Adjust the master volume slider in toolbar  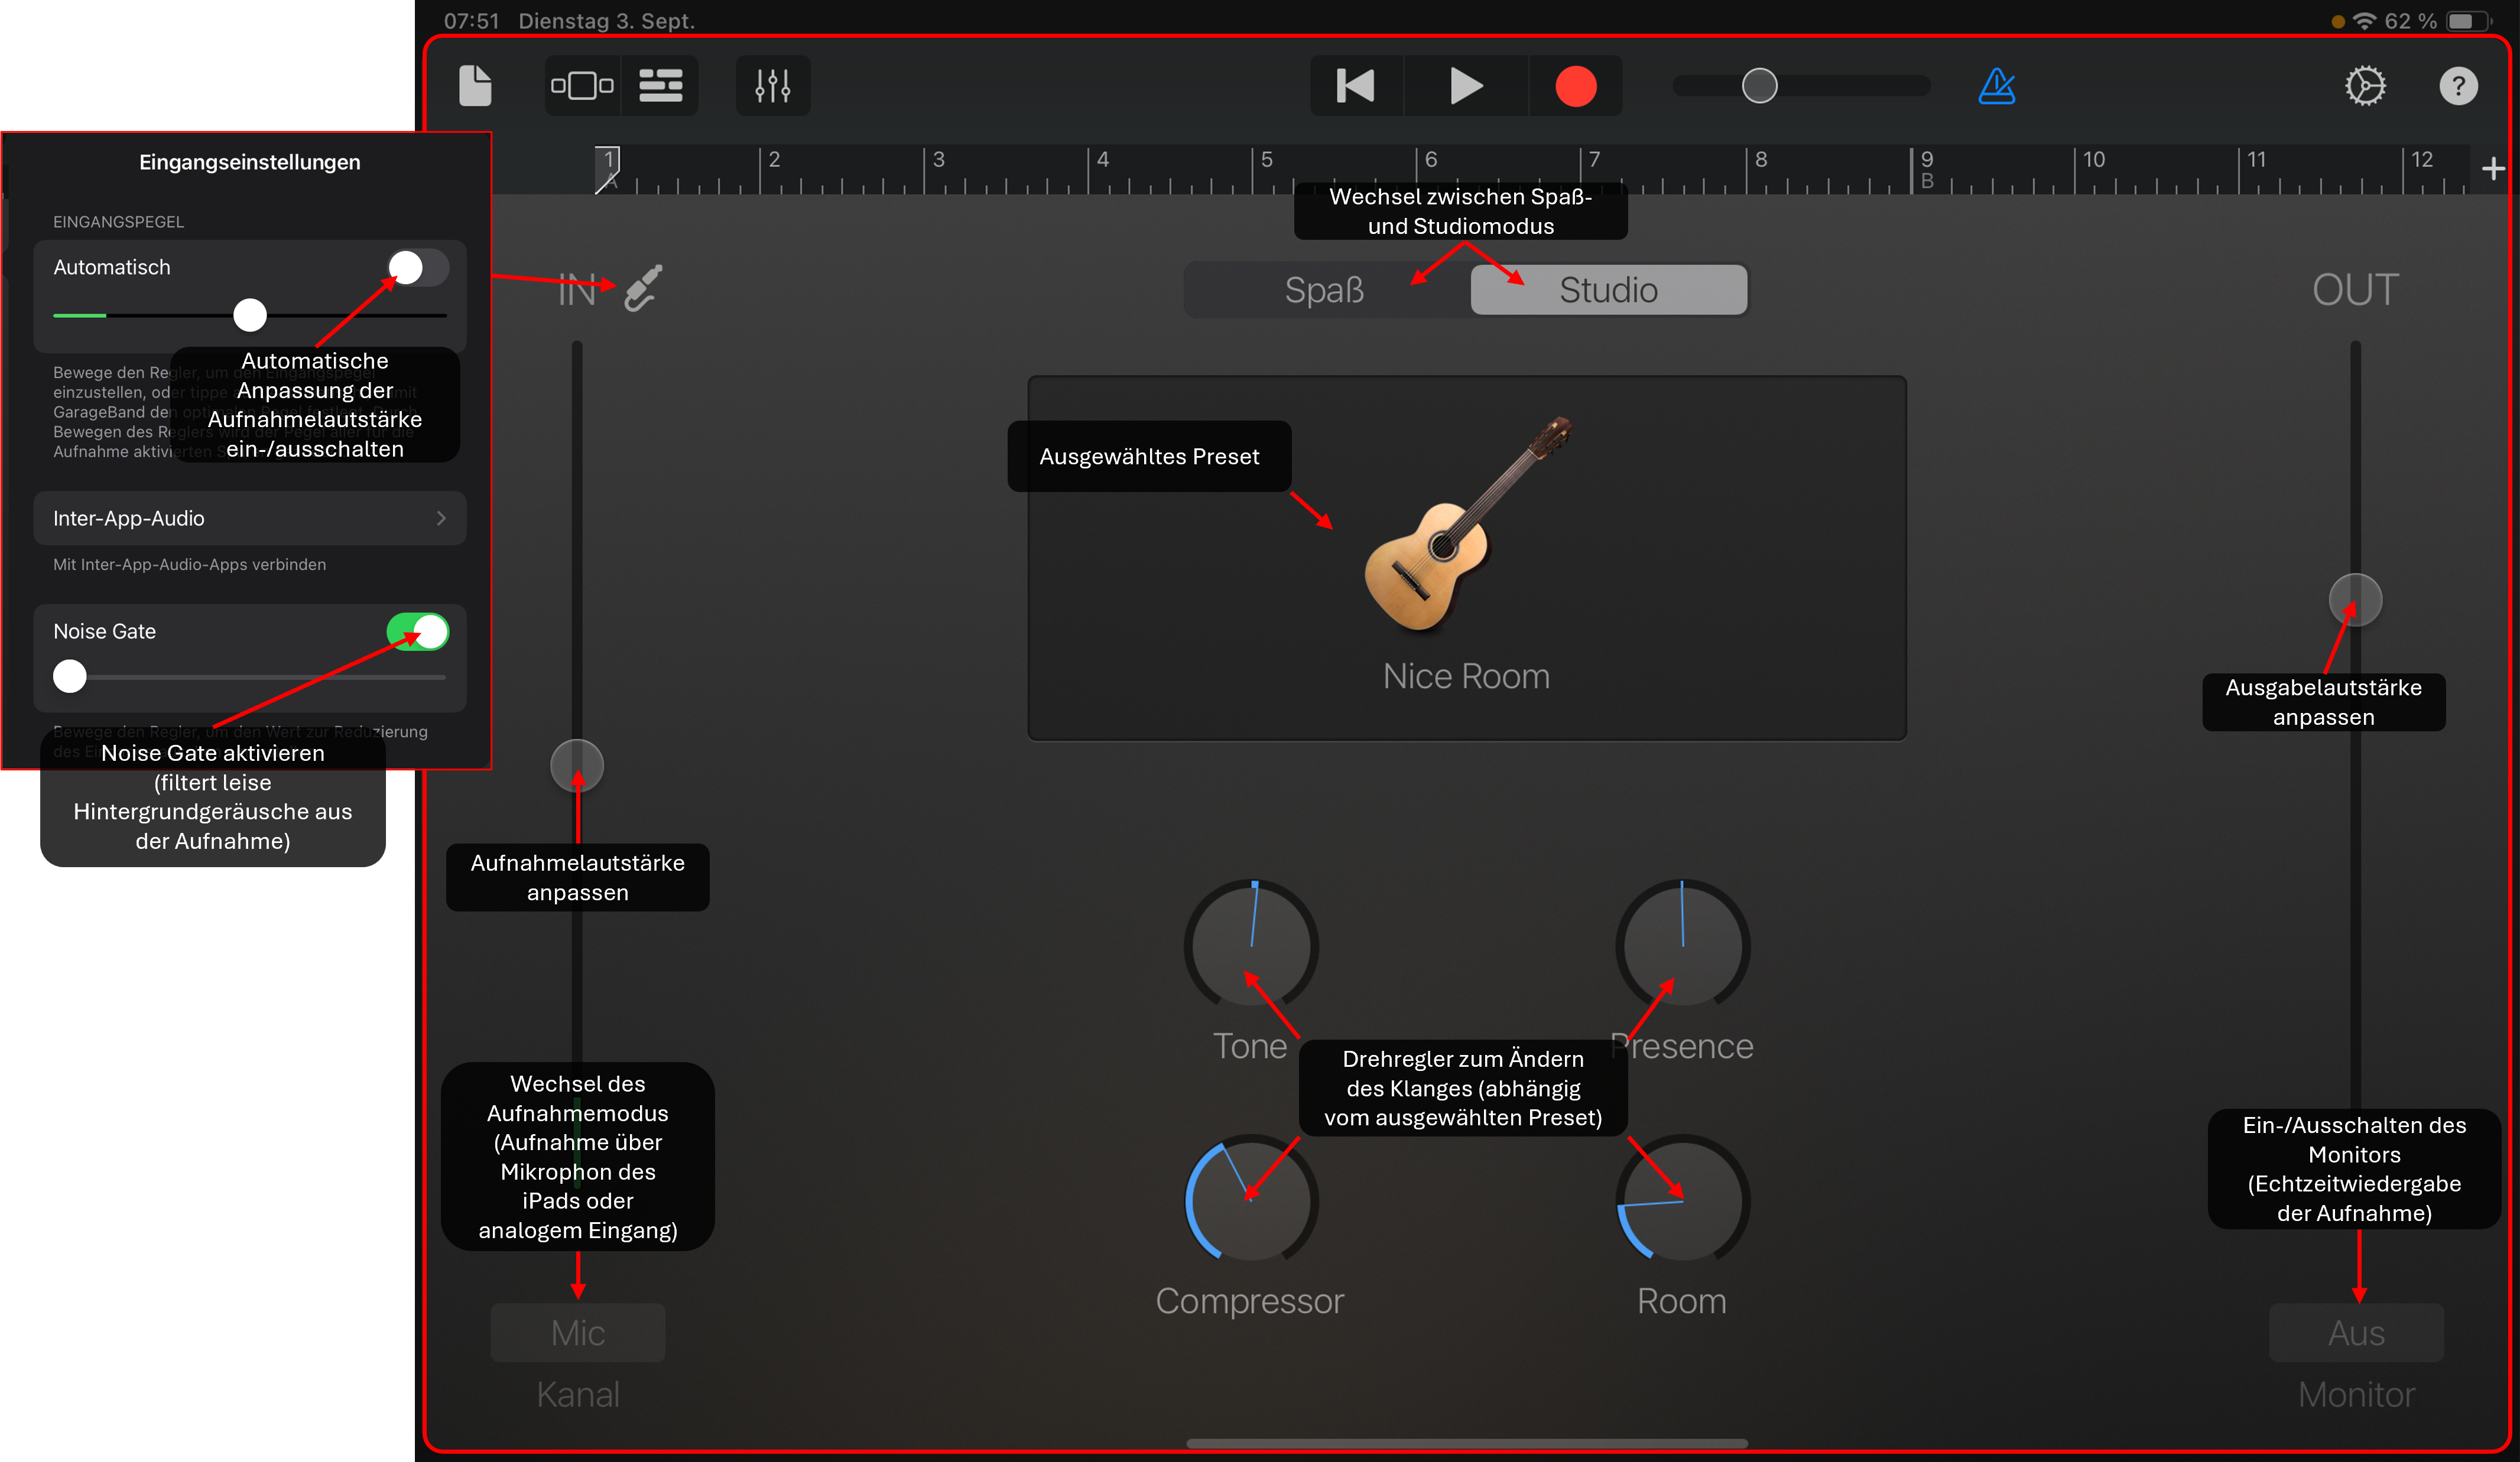click(x=1760, y=86)
